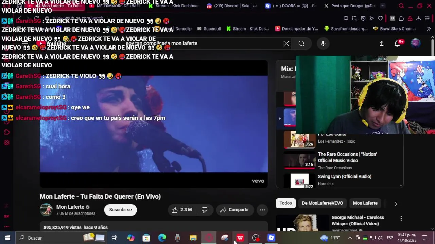This screenshot has width=435, height=244.
Task: Open George Michael - Careless Whisper video
Action: point(358,221)
